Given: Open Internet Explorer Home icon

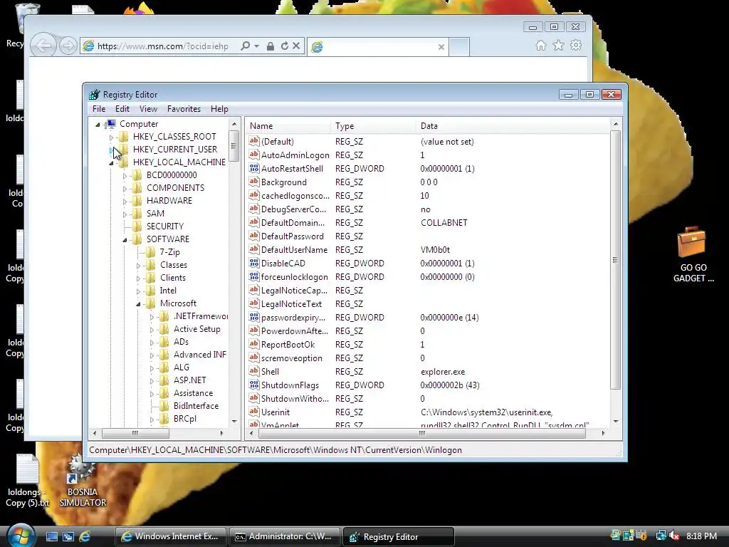Looking at the screenshot, I should 541,45.
